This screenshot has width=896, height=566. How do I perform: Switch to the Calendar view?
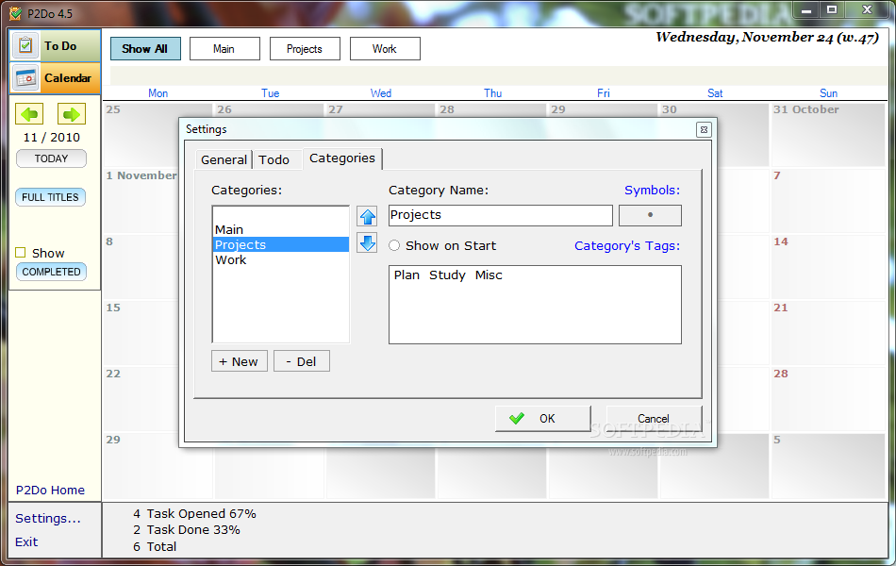(55, 77)
